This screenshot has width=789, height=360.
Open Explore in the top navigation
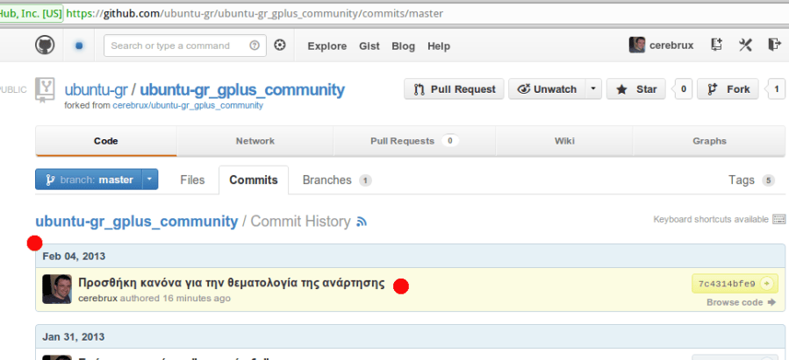pos(327,46)
